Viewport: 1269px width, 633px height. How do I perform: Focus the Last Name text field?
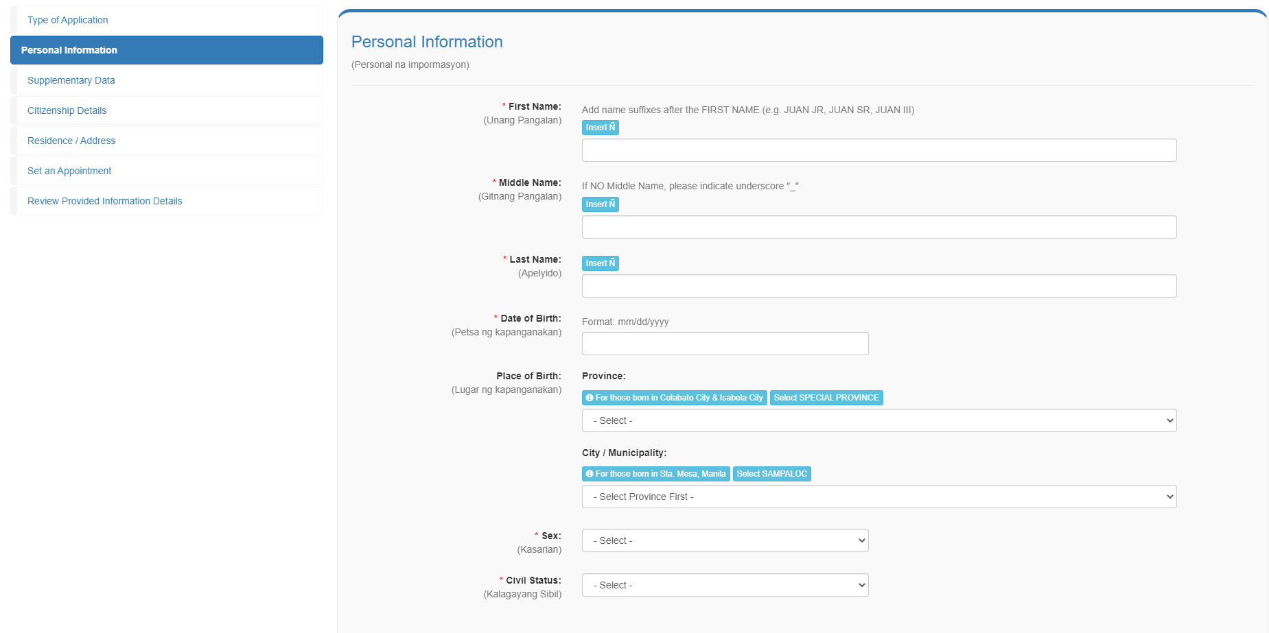(878, 286)
